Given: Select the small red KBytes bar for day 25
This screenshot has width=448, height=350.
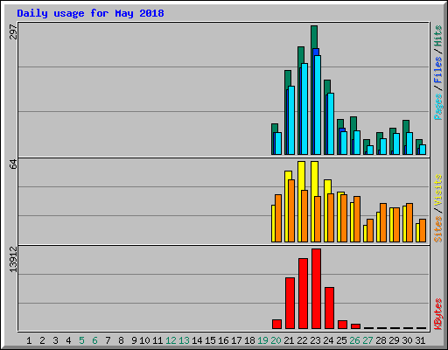Looking at the screenshot, I should click(x=342, y=325).
